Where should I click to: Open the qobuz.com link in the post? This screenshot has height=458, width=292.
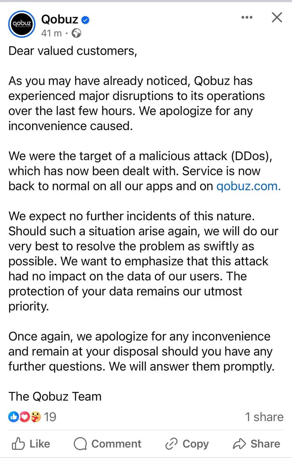tap(248, 187)
